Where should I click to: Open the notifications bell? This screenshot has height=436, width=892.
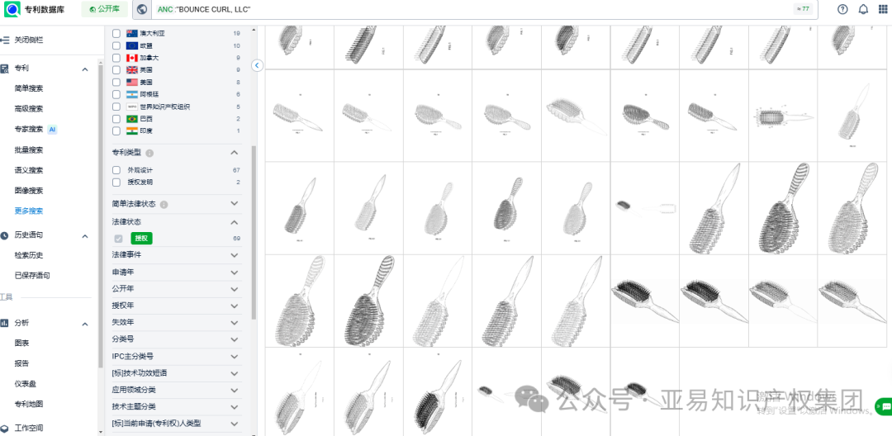click(x=863, y=9)
